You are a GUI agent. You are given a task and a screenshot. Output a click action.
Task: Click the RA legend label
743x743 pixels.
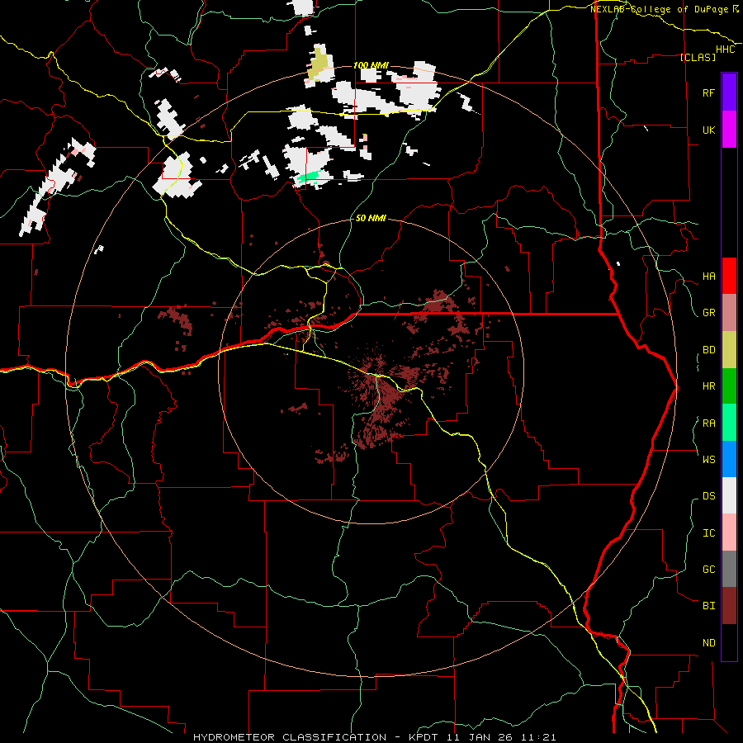tap(708, 424)
